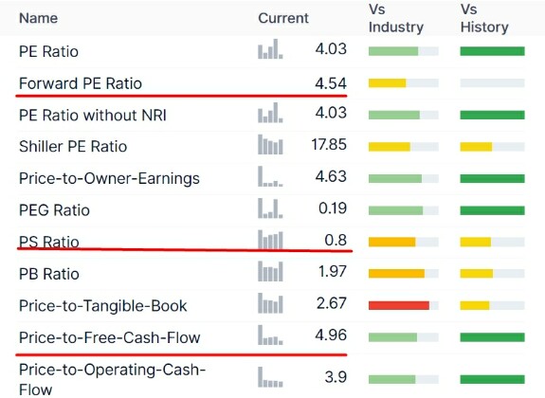Viewport: 545px width, 398px height.
Task: Click the Shiller PE Ratio trend chart icon
Action: point(270,145)
